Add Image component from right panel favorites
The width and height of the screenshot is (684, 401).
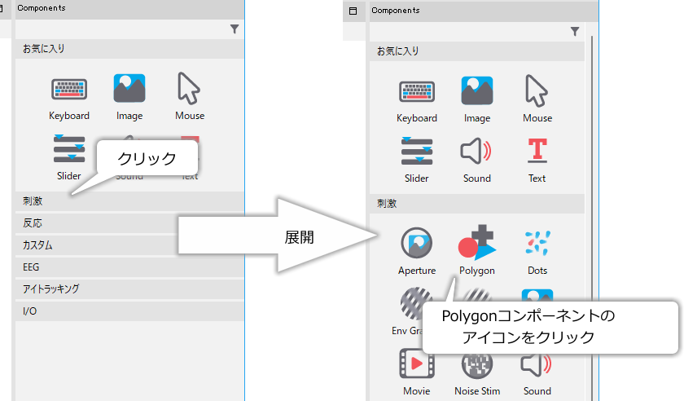click(x=477, y=99)
